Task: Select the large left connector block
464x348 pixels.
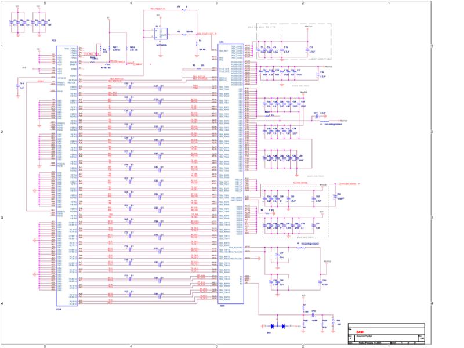Action: pos(67,176)
